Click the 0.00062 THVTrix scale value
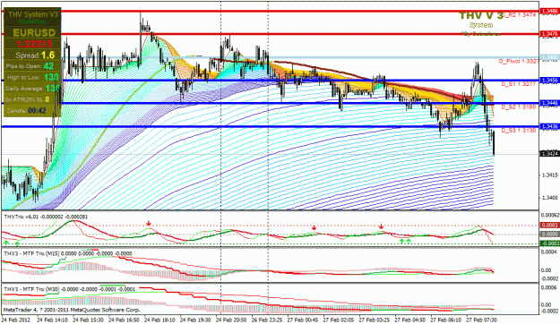Screen dimensions: 560x324 coord(550,215)
